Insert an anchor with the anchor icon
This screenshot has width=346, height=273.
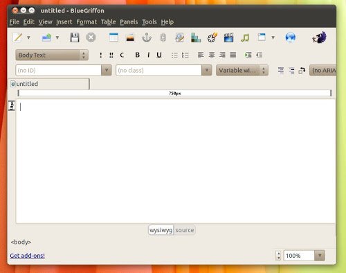(x=147, y=37)
